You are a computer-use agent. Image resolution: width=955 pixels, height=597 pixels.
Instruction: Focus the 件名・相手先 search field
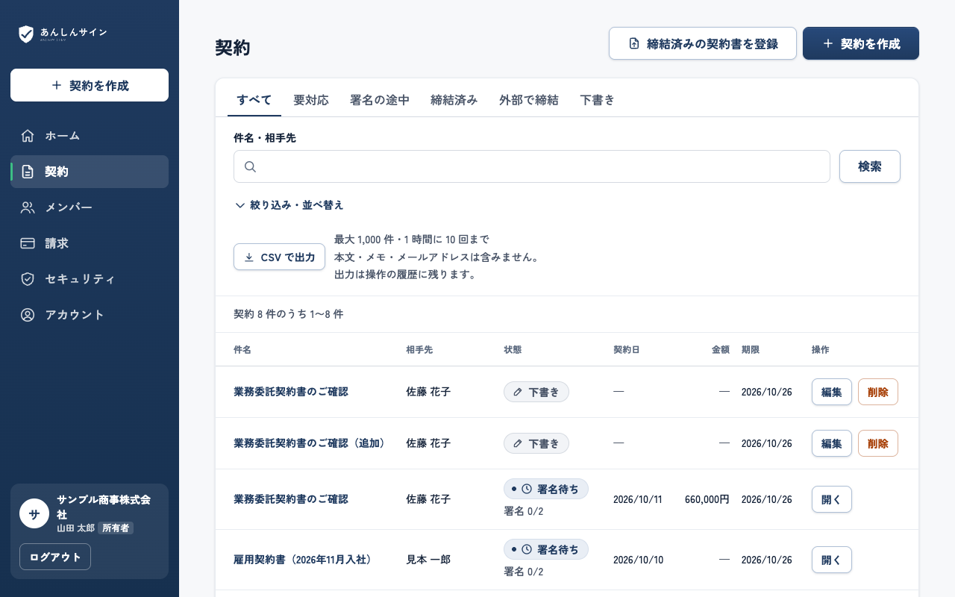[532, 166]
